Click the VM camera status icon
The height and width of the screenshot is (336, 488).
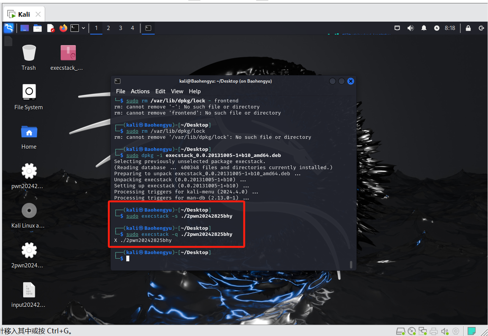click(456, 331)
